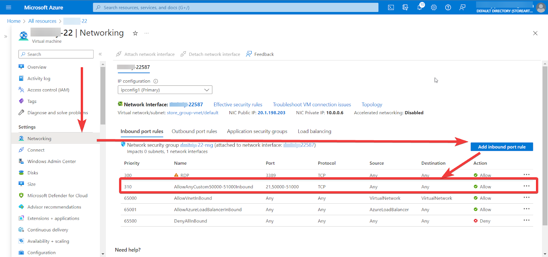Switch to Load balancing tab
The width and height of the screenshot is (548, 257).
[314, 132]
